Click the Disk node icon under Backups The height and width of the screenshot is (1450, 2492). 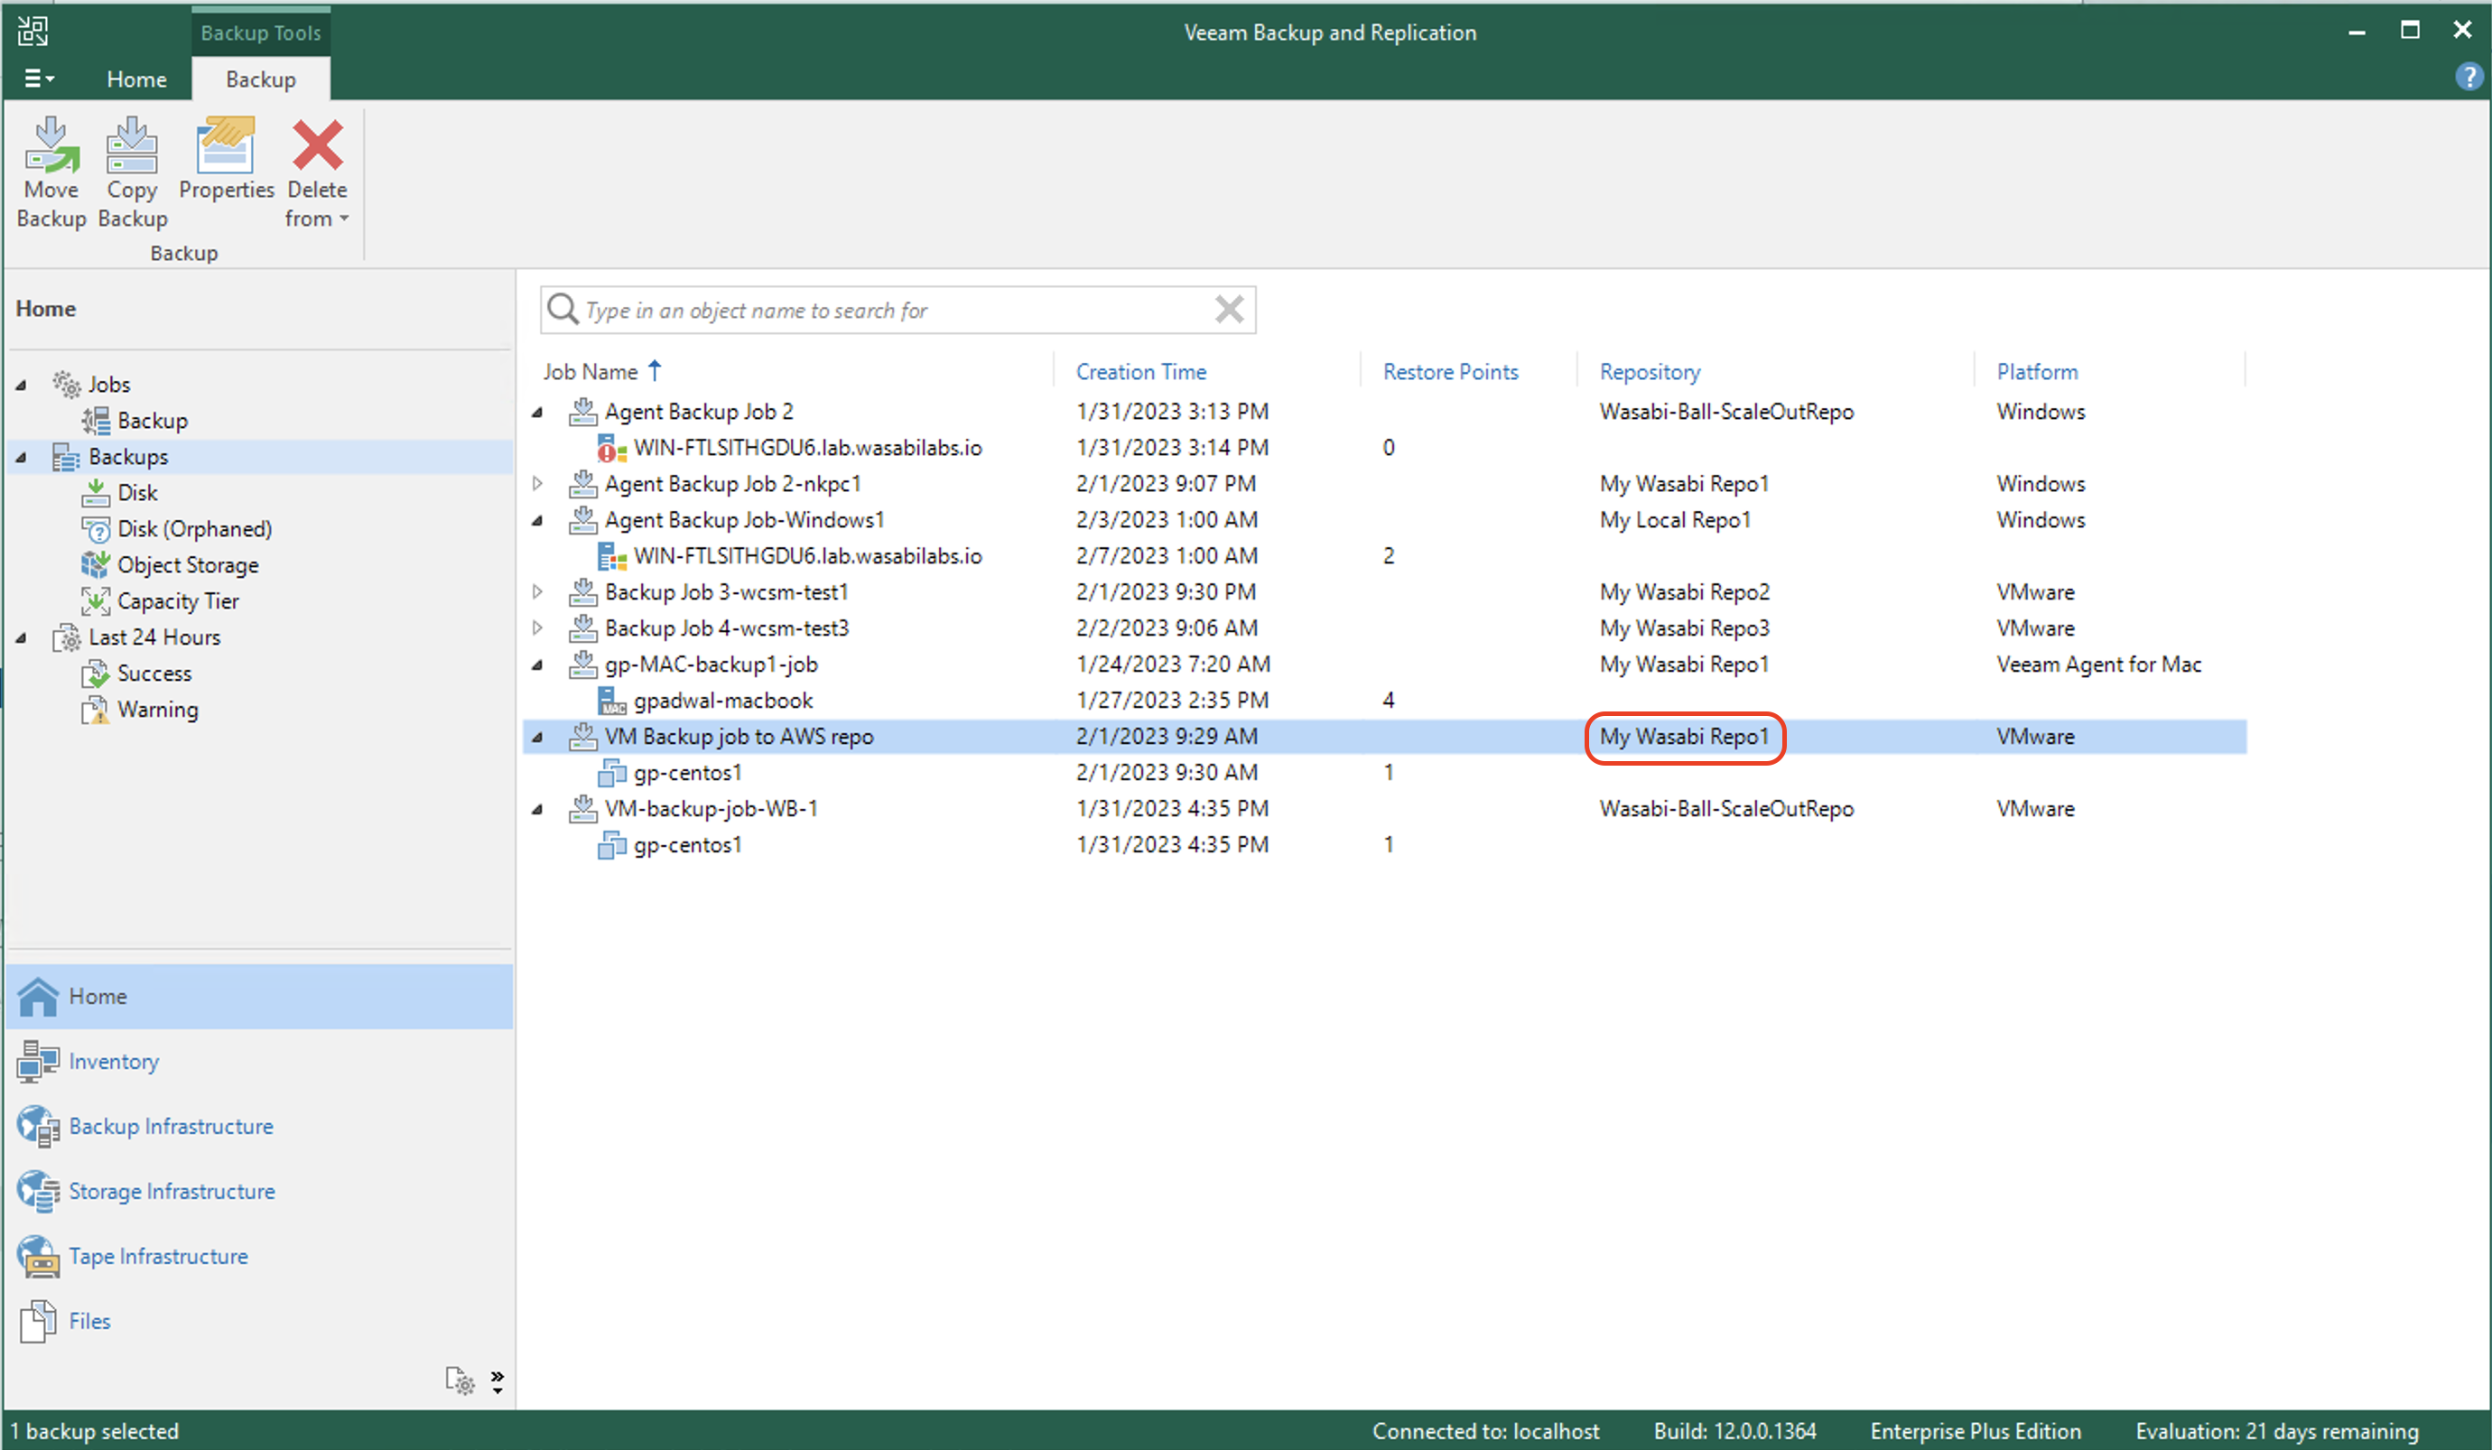tap(96, 493)
